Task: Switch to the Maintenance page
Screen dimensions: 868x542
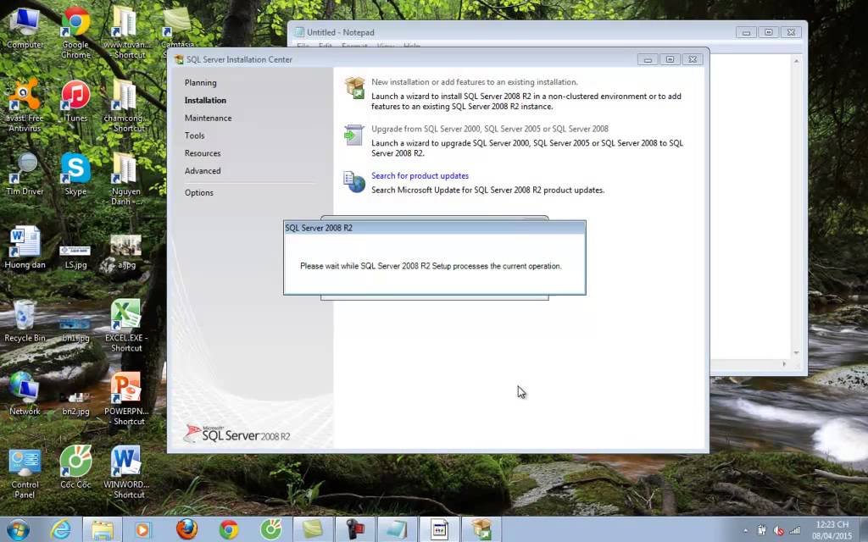Action: pos(209,118)
